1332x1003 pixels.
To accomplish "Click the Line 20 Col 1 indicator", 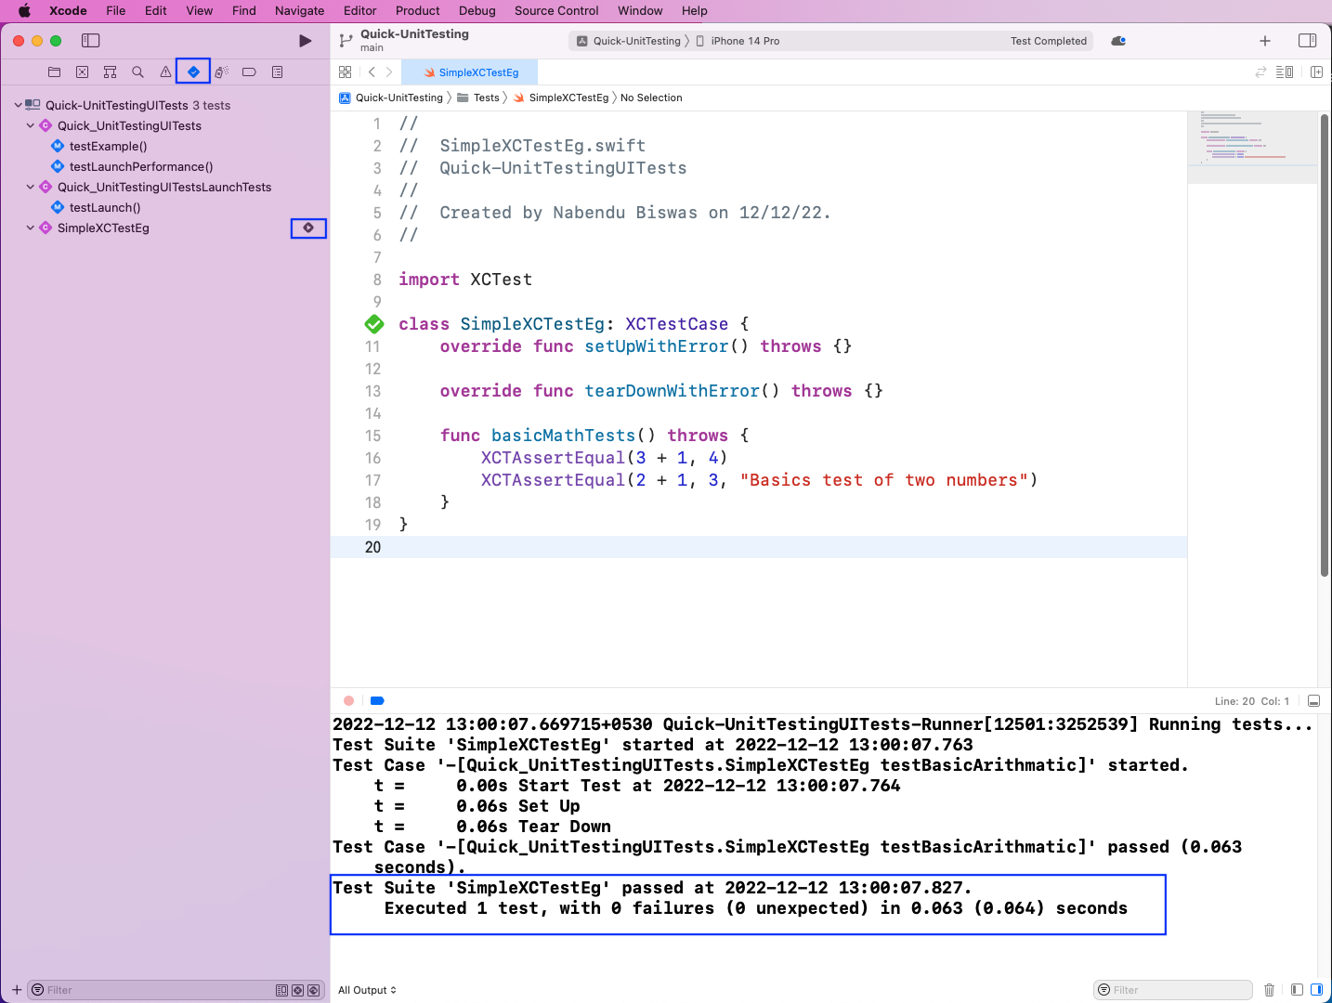I will coord(1251,701).
